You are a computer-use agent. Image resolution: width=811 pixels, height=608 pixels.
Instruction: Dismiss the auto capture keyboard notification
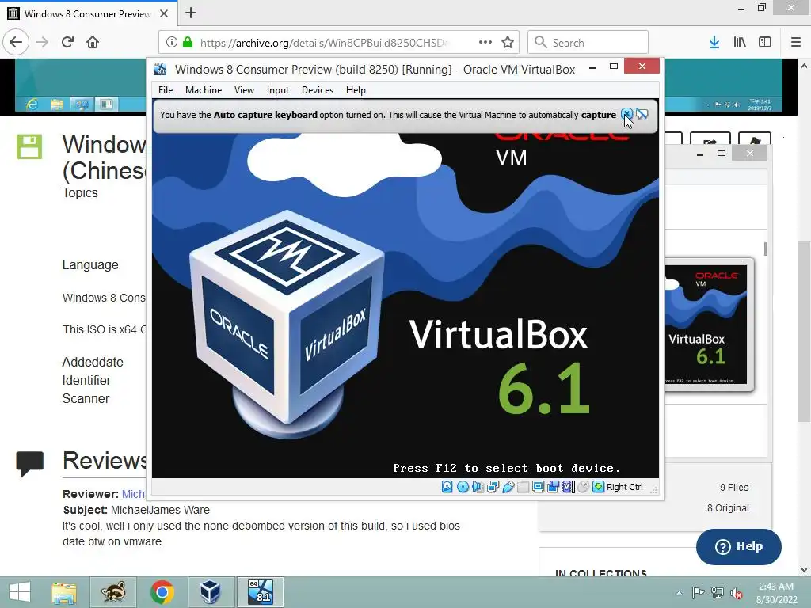626,114
